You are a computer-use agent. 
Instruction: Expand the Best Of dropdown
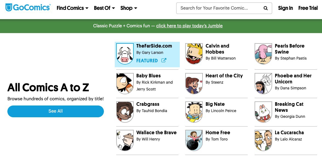104,8
